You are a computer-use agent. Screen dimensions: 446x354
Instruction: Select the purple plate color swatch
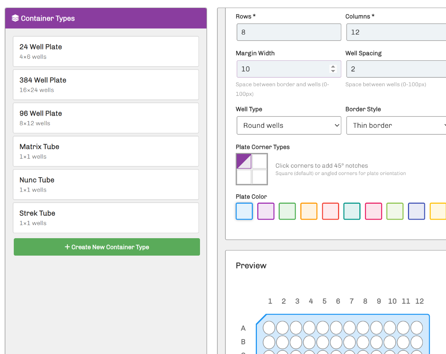266,211
